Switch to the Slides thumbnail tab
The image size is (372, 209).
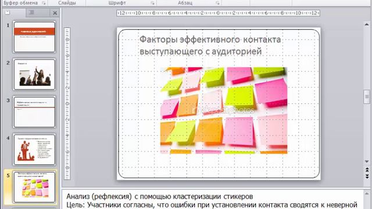[x=8, y=13]
